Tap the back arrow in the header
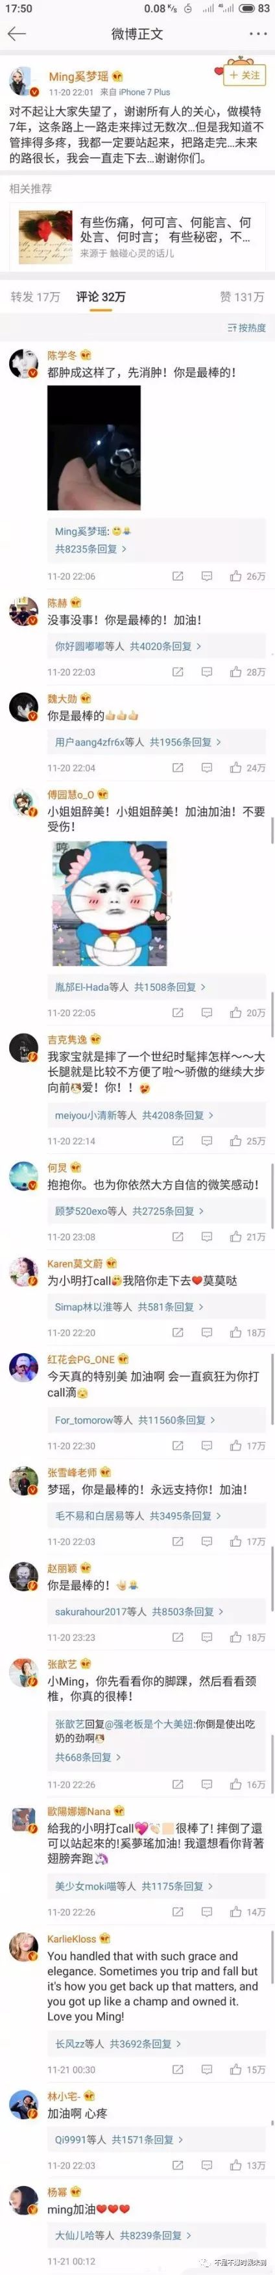Image resolution: width=275 pixels, height=2275 pixels. click(x=17, y=34)
